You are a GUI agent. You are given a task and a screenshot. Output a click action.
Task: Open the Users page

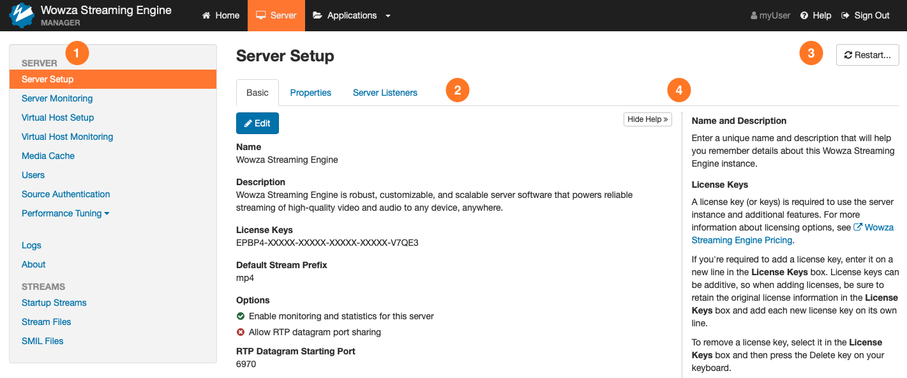33,175
